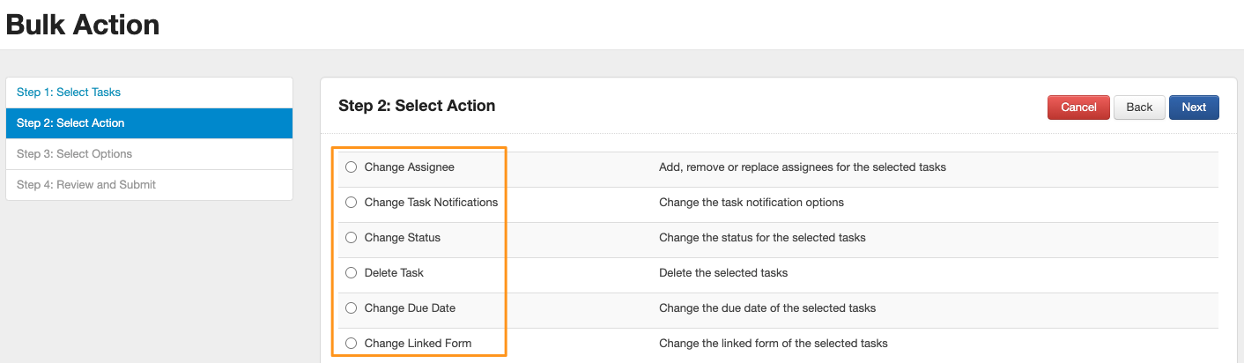Click the 'Add, remove or replace assignees' description
Image resolution: width=1244 pixels, height=363 pixels.
pos(802,167)
